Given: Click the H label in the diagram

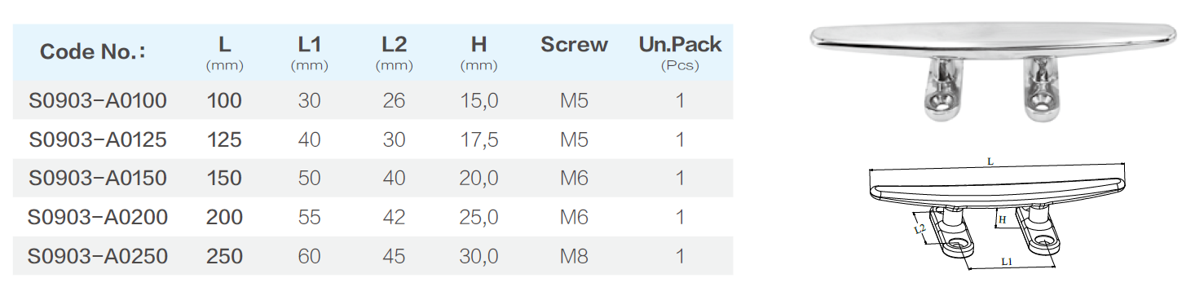Looking at the screenshot, I should pyautogui.click(x=1003, y=220).
